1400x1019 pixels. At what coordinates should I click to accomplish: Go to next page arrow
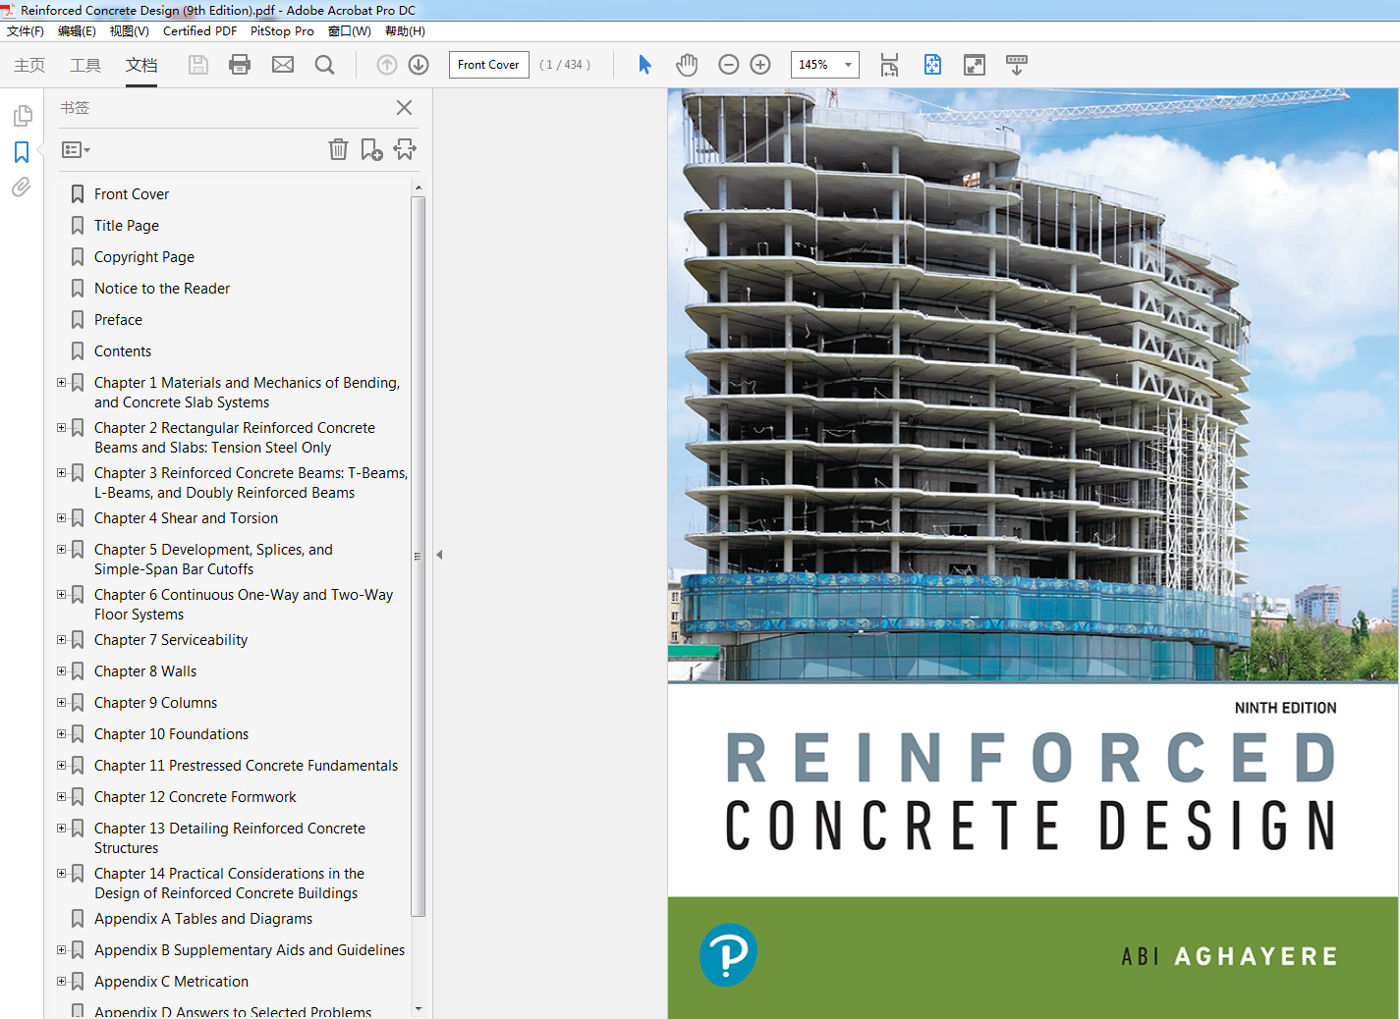click(419, 65)
